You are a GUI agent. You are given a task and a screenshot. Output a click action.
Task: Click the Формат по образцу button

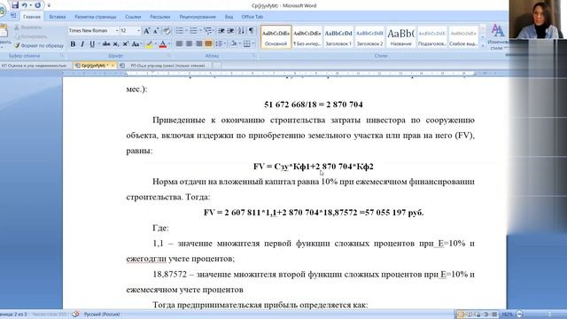point(39,45)
